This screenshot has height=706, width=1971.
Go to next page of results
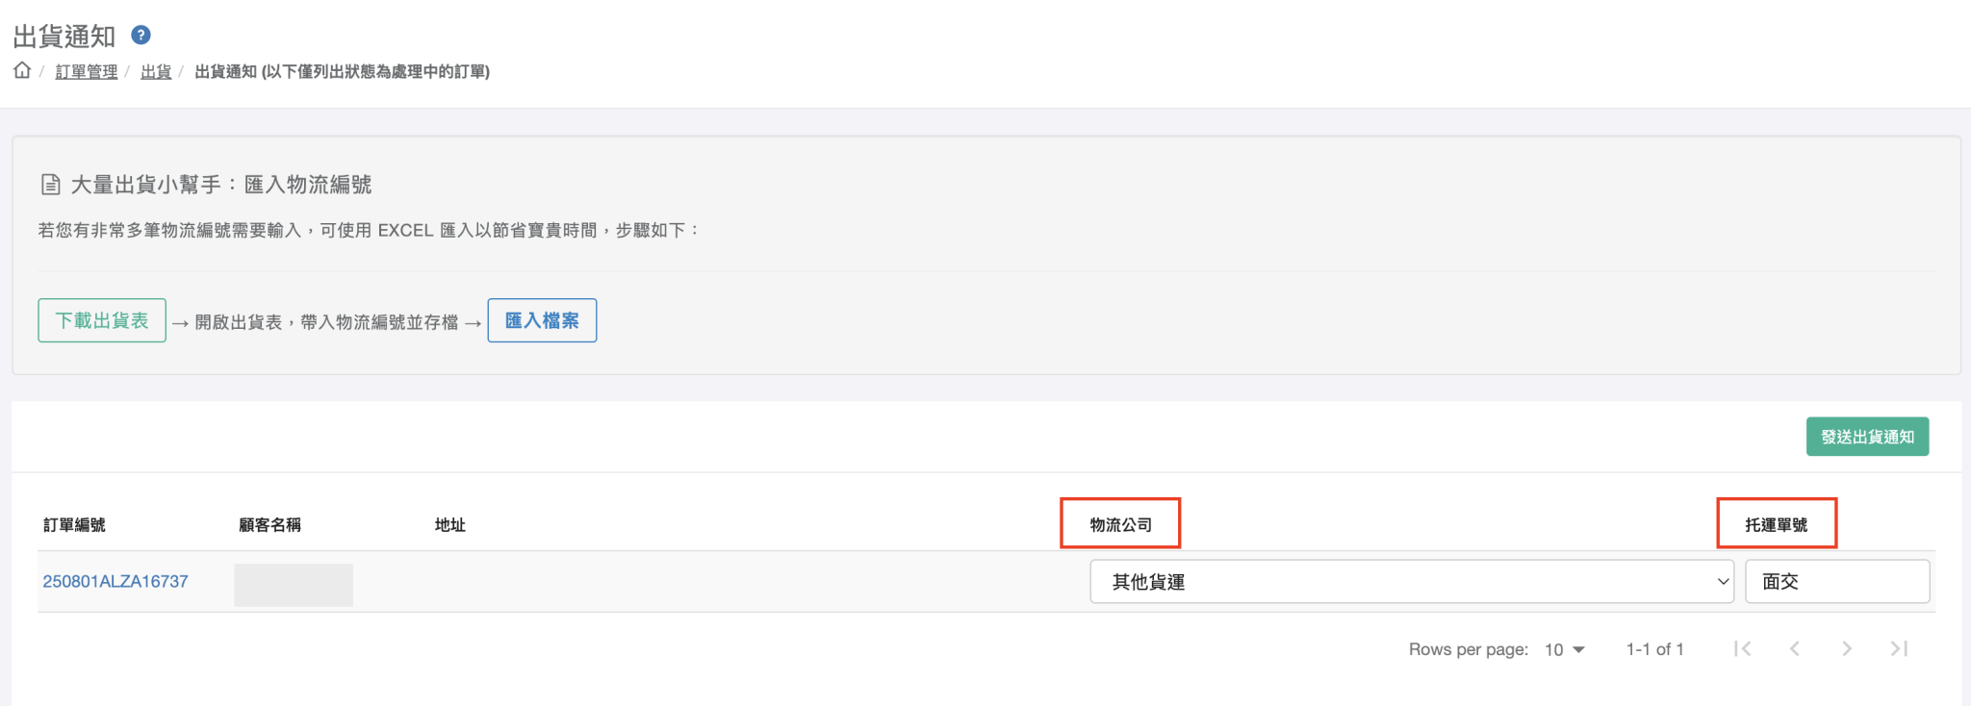(1847, 649)
